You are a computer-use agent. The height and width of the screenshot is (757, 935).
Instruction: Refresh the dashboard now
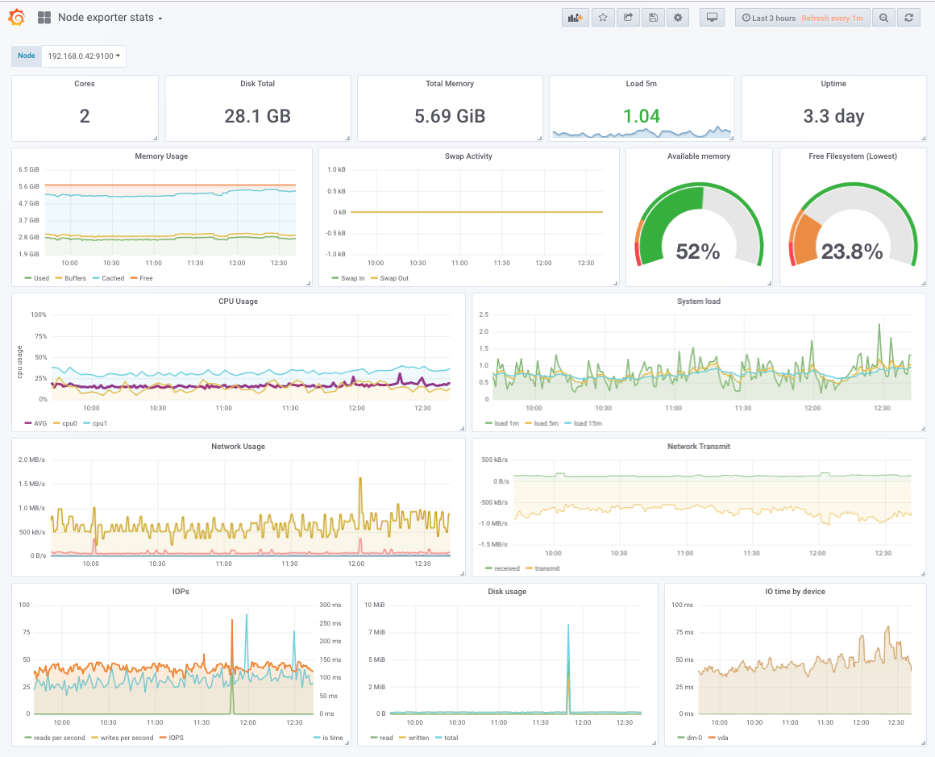click(908, 18)
